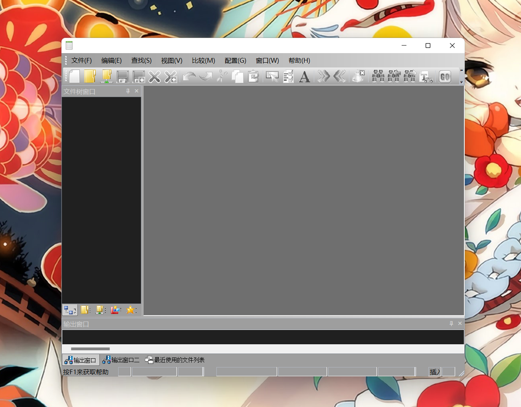The width and height of the screenshot is (521, 407).
Task: Open the 编辑(E) menu
Action: click(x=111, y=61)
